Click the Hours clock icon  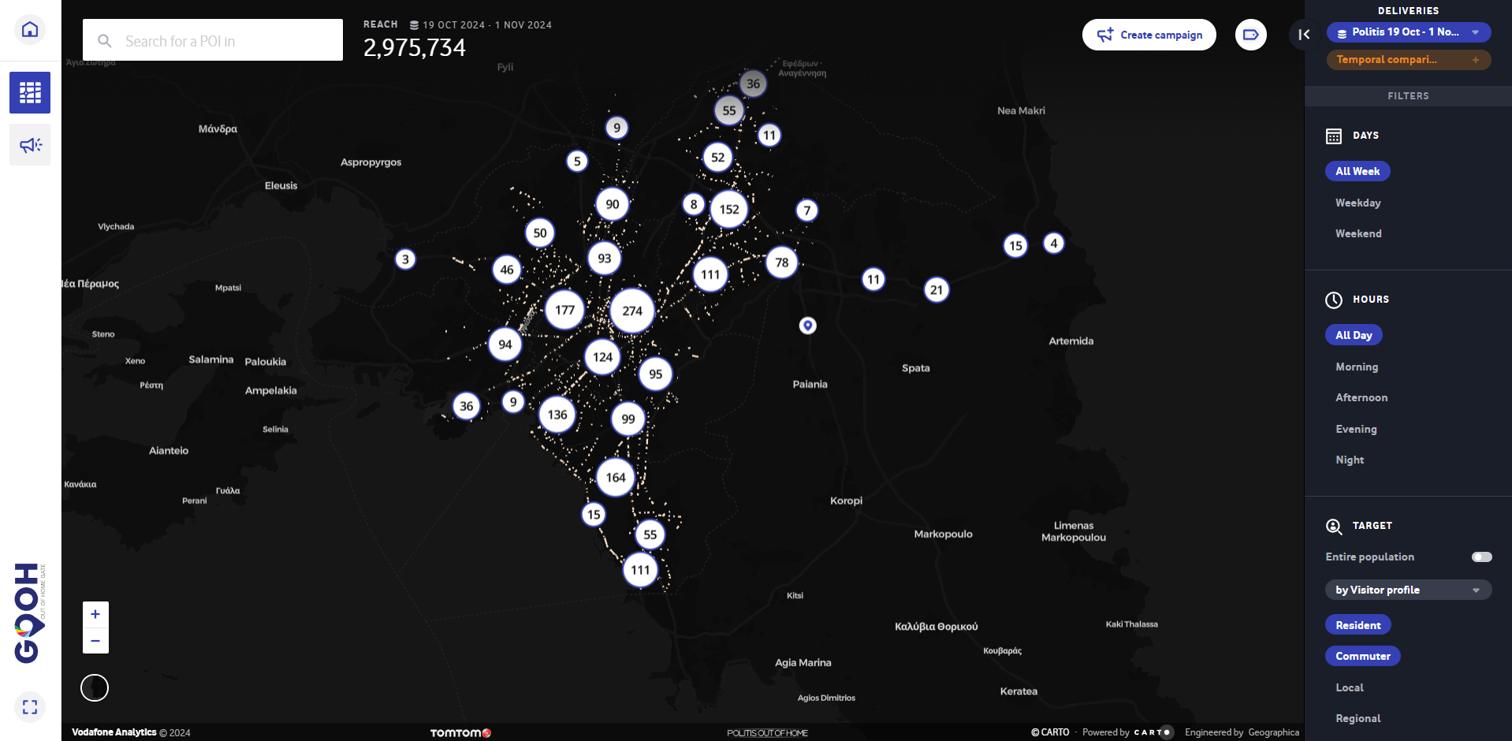pos(1334,300)
